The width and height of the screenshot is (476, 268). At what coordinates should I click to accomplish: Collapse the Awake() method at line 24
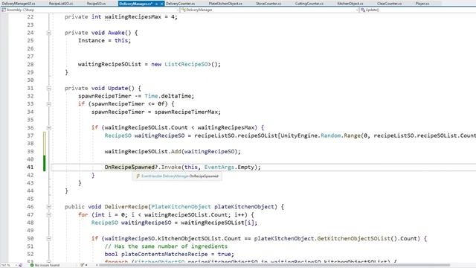pos(48,33)
